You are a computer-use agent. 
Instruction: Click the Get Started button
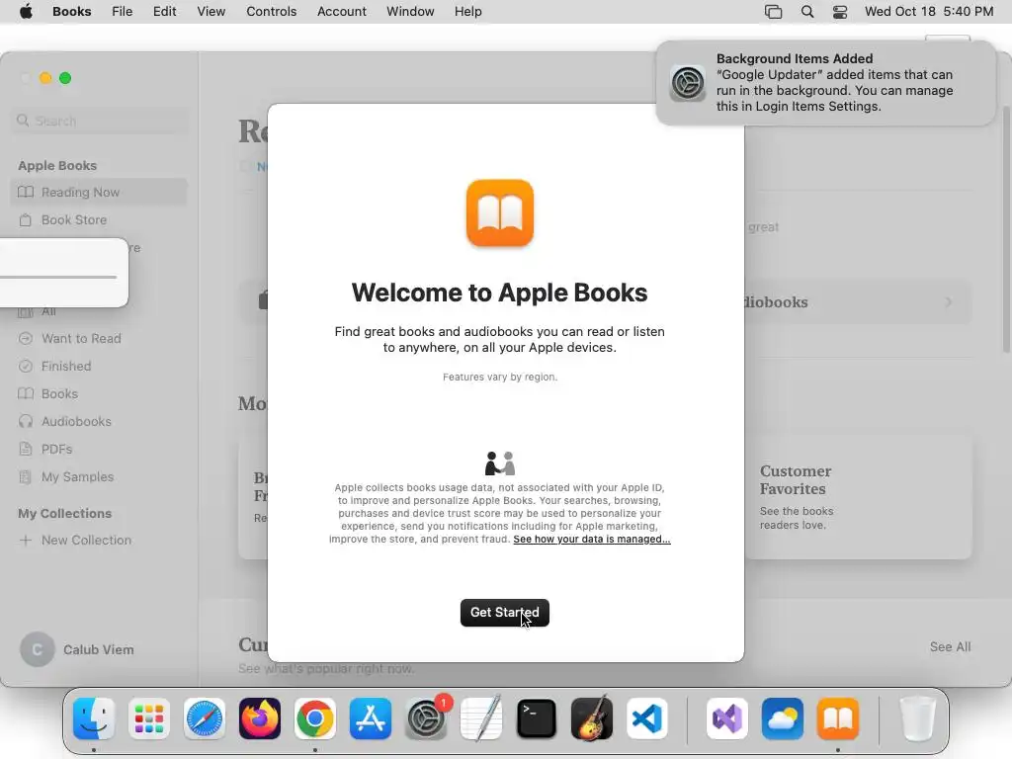[x=505, y=613]
